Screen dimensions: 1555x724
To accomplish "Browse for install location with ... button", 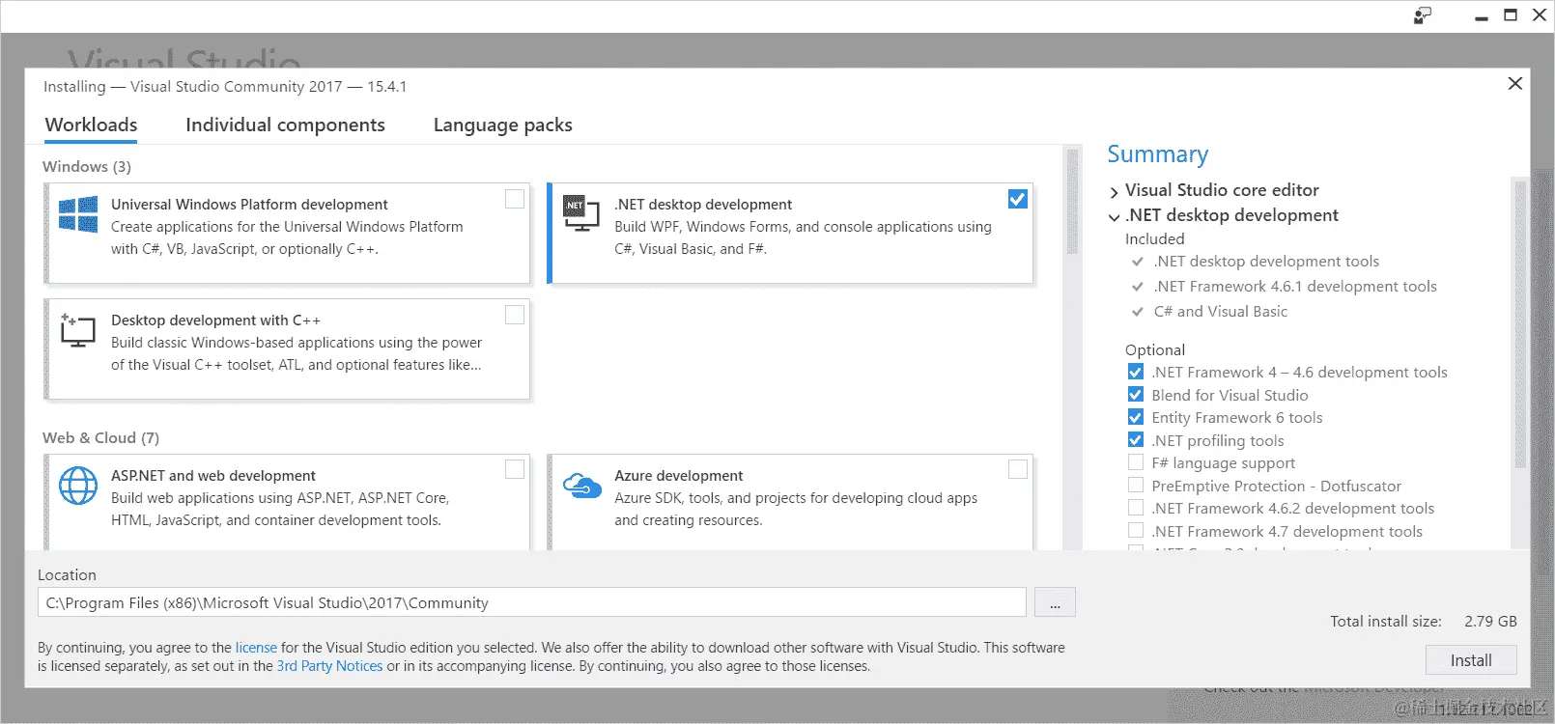I will tap(1055, 602).
